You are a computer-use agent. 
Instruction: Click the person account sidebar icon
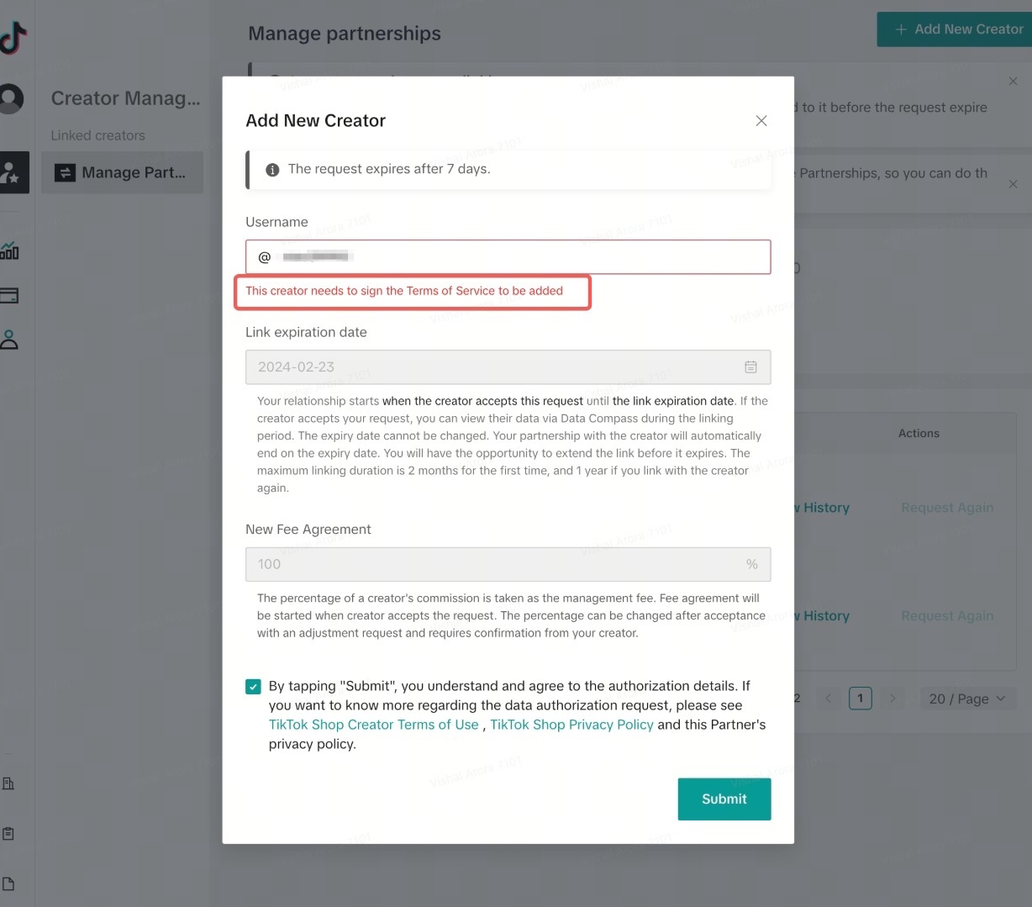9,340
